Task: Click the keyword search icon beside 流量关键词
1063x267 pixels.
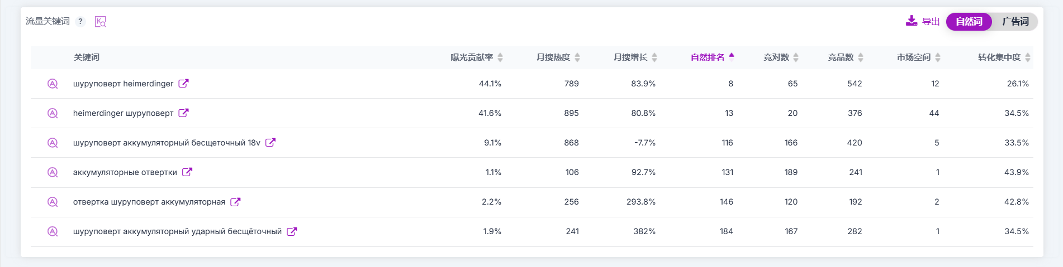Action: [x=101, y=22]
